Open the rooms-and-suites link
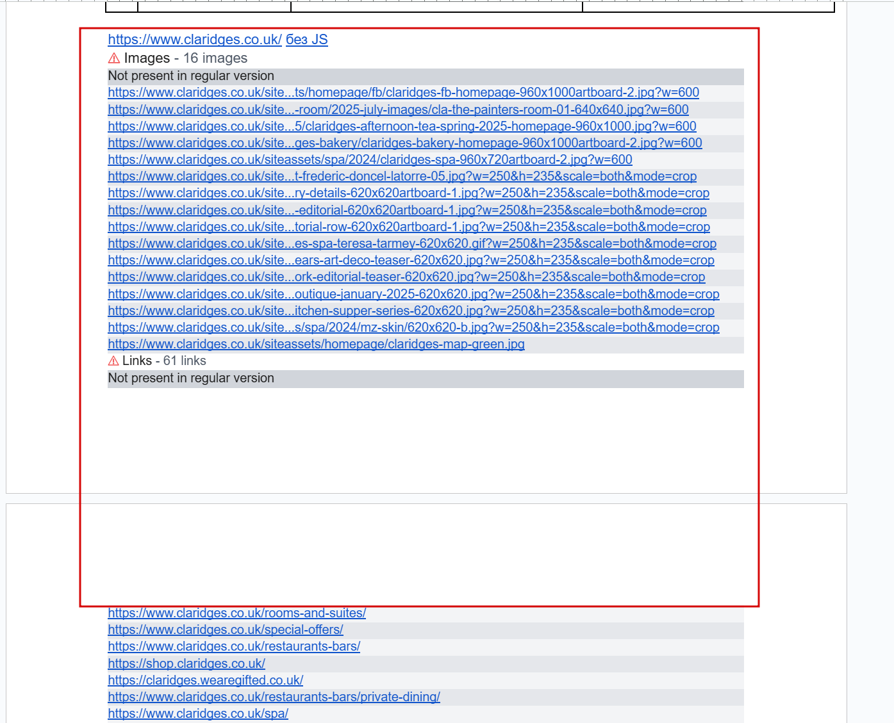894x723 pixels. click(236, 613)
